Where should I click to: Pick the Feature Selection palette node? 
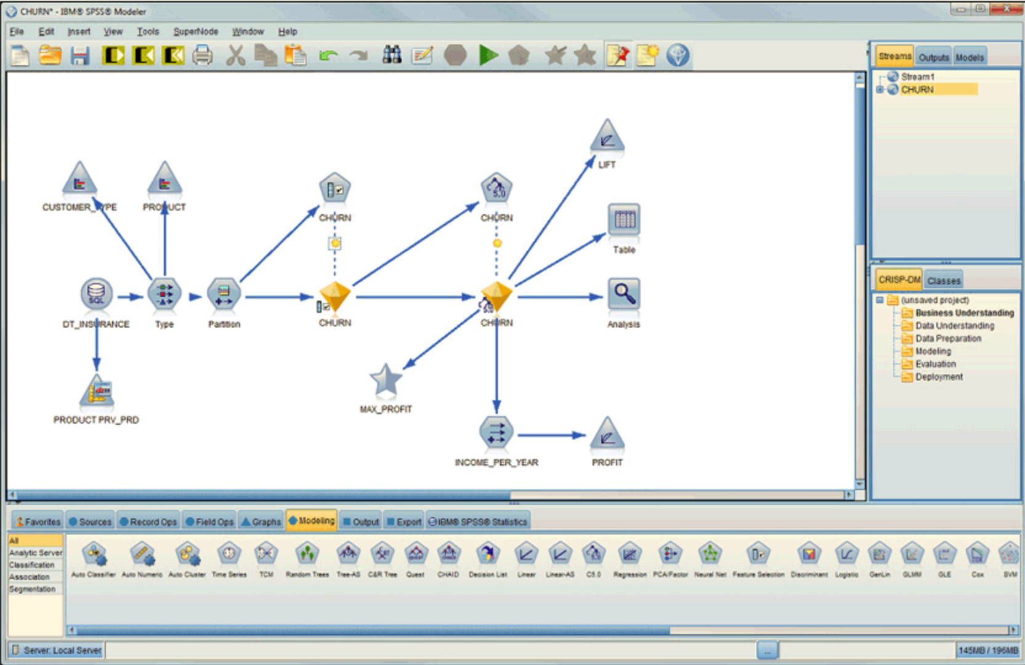tap(758, 560)
